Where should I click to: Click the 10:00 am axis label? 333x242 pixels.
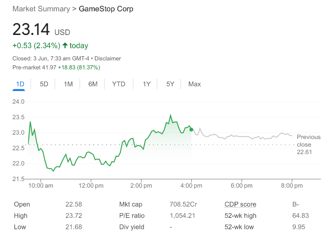(41, 186)
